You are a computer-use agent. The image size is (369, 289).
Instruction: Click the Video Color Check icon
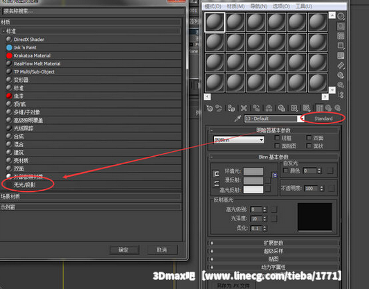(341, 55)
